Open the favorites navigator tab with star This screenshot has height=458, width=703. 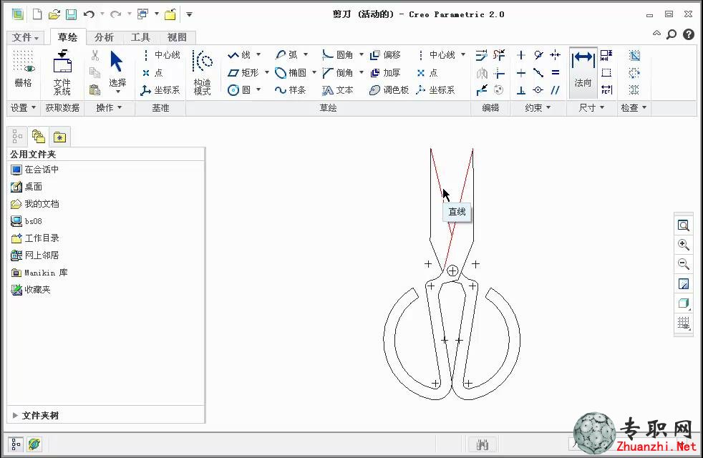59,137
